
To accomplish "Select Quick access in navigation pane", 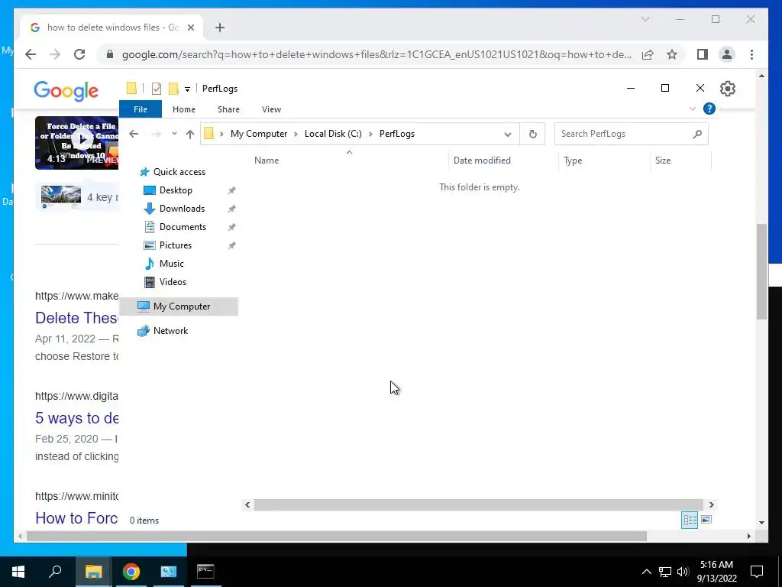I will pos(179,172).
